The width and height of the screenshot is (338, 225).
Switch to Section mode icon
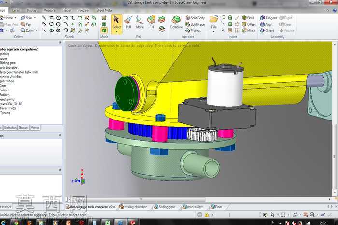click(104, 24)
